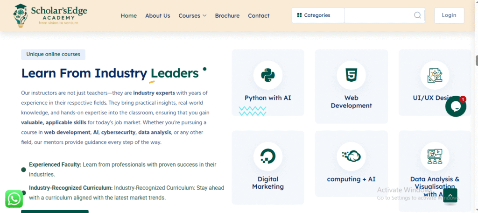Click the search magnifier icon
This screenshot has height=213, width=478.
(x=417, y=15)
